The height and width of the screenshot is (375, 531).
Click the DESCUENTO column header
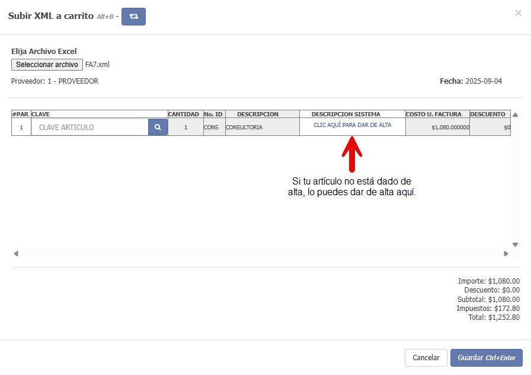[x=490, y=114]
